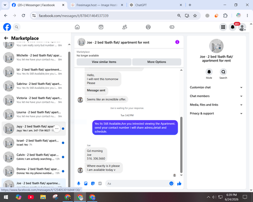Screen dimensions: 253x202
Task: Click the More Options button
Action: [157, 62]
